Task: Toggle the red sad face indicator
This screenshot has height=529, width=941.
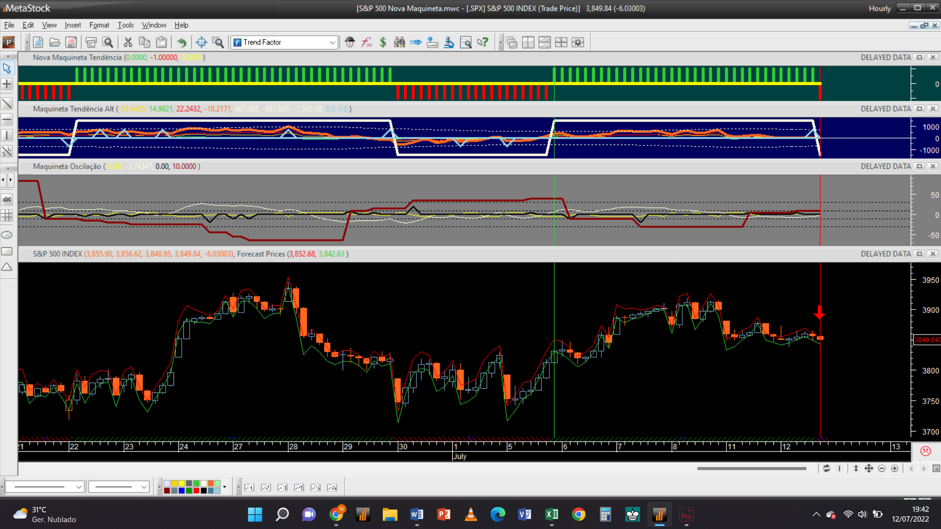Action: 925,451
